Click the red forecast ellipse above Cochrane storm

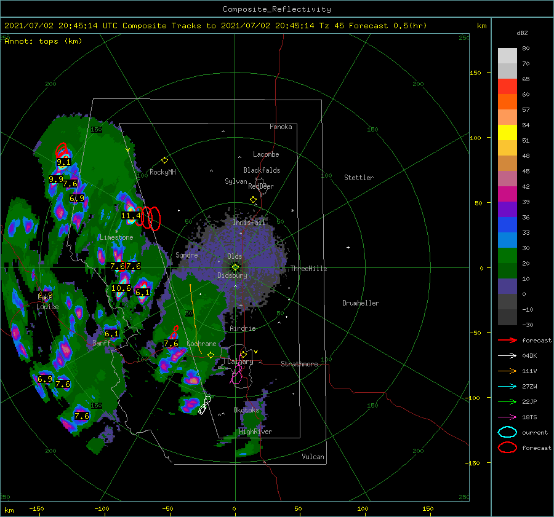click(x=175, y=332)
